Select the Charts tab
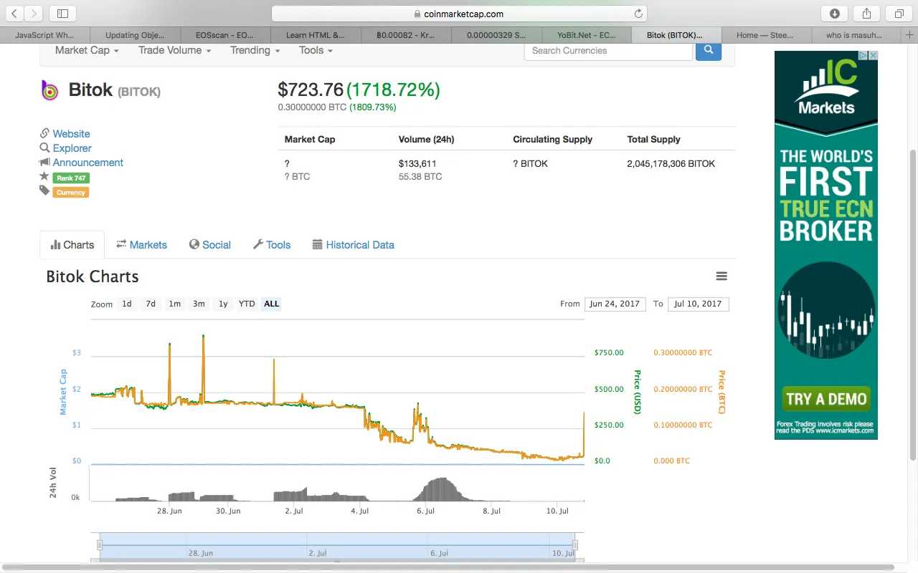The height and width of the screenshot is (573, 918). pyautogui.click(x=72, y=245)
